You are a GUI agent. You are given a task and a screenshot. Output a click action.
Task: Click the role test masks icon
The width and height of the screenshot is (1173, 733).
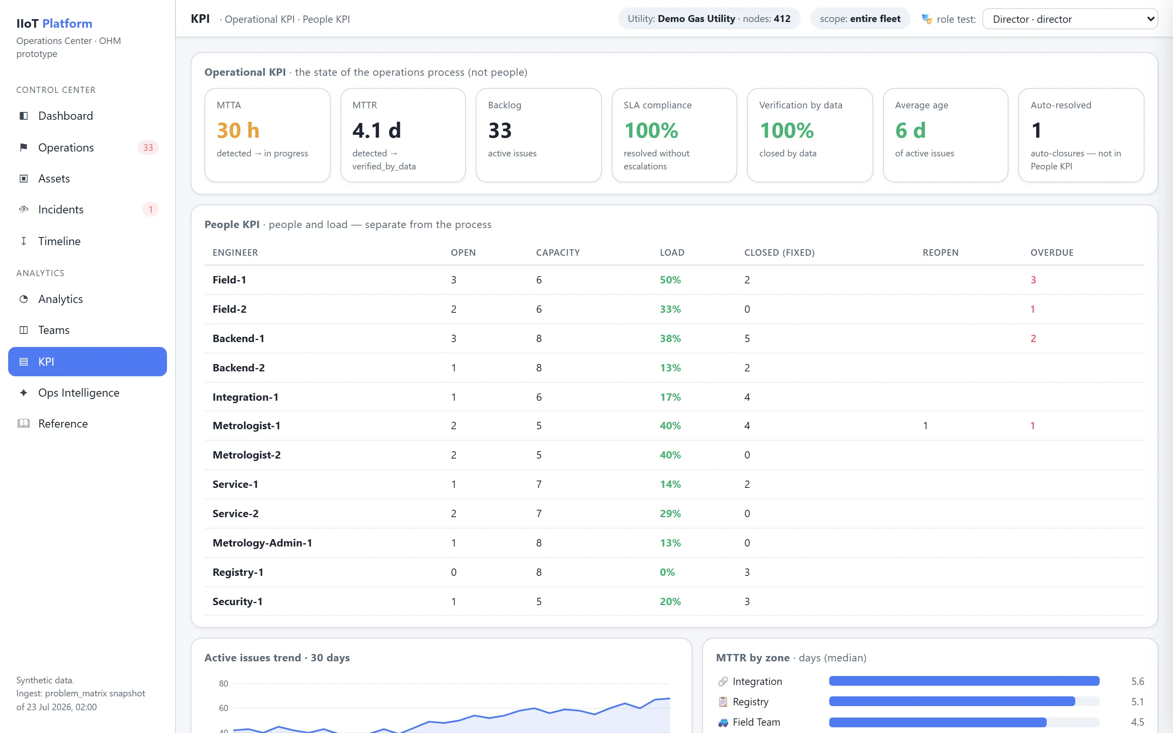pyautogui.click(x=927, y=20)
